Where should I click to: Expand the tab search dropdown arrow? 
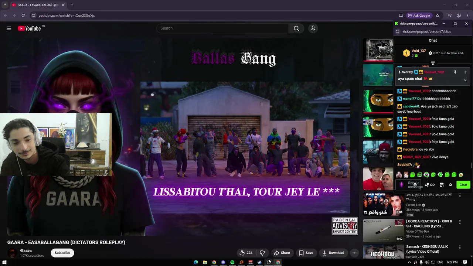[5, 5]
